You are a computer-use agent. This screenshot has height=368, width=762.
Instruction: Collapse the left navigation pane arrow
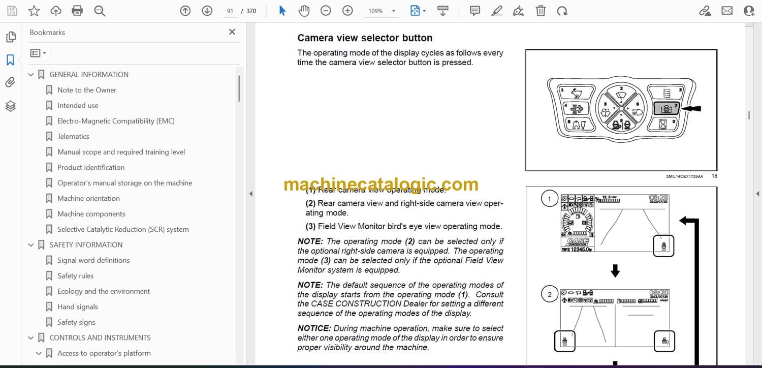click(x=250, y=194)
